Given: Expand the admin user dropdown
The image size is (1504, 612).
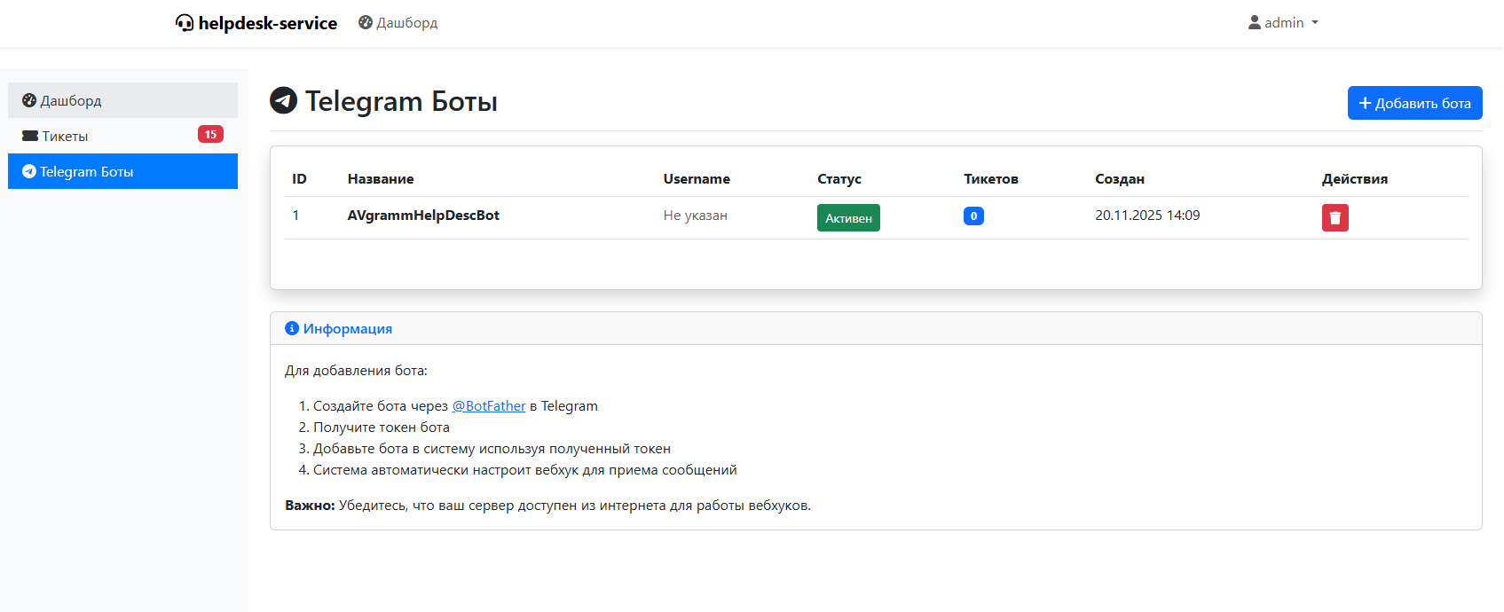Looking at the screenshot, I should tap(1284, 22).
